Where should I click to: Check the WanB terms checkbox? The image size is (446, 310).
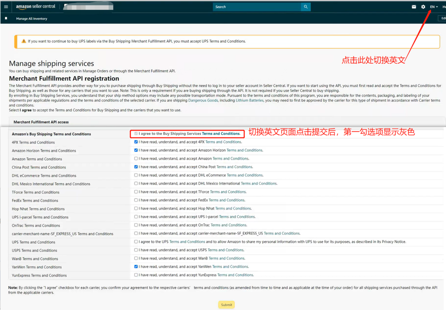(x=136, y=258)
